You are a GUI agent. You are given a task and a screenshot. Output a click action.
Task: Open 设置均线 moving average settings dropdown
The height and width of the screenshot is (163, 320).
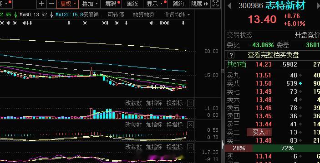[x=177, y=14]
